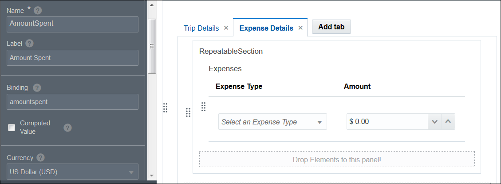Increase the Amount with up arrow
This screenshot has width=501, height=184.
448,122
